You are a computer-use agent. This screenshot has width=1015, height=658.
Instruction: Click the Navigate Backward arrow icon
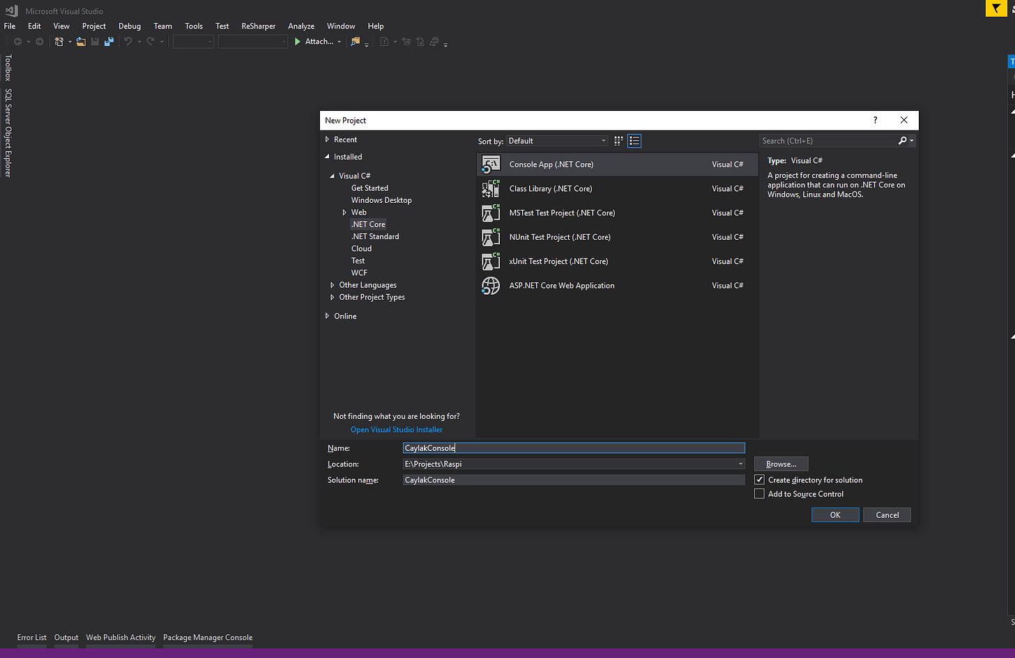click(x=18, y=42)
